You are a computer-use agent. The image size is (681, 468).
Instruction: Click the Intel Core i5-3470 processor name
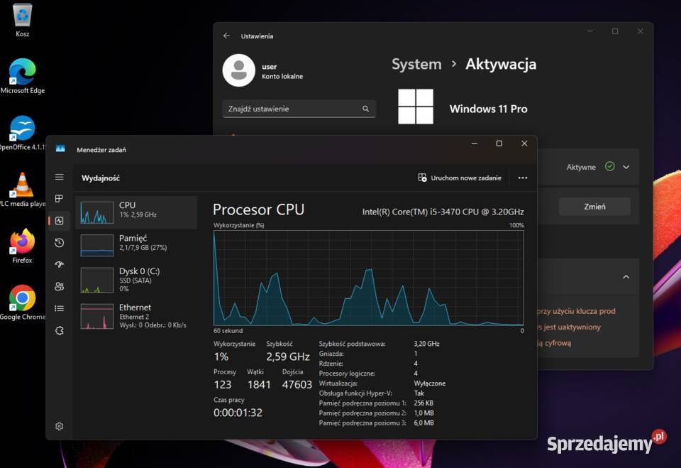[x=443, y=212]
